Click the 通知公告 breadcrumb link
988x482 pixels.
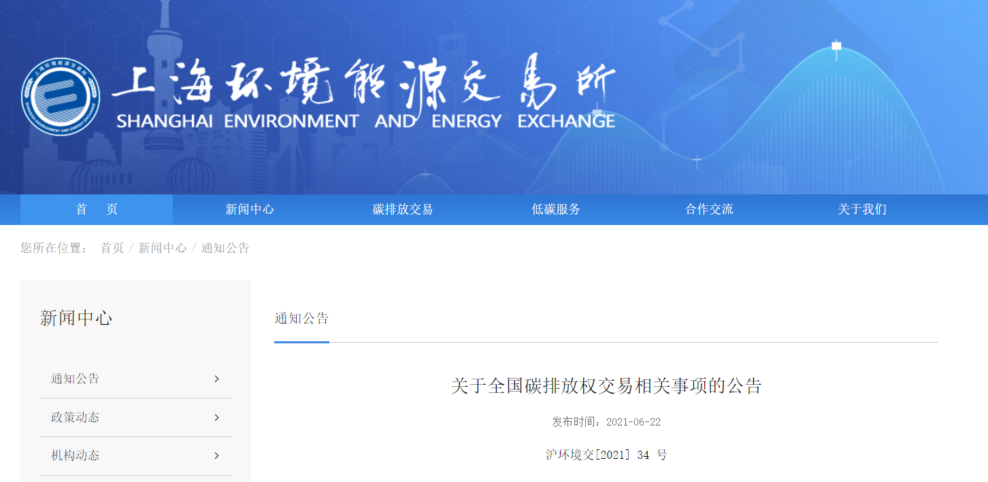click(225, 248)
